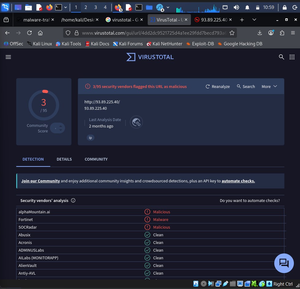Click the info icon next to Security vendors' analysis
This screenshot has height=289, width=300.
[x=73, y=200]
